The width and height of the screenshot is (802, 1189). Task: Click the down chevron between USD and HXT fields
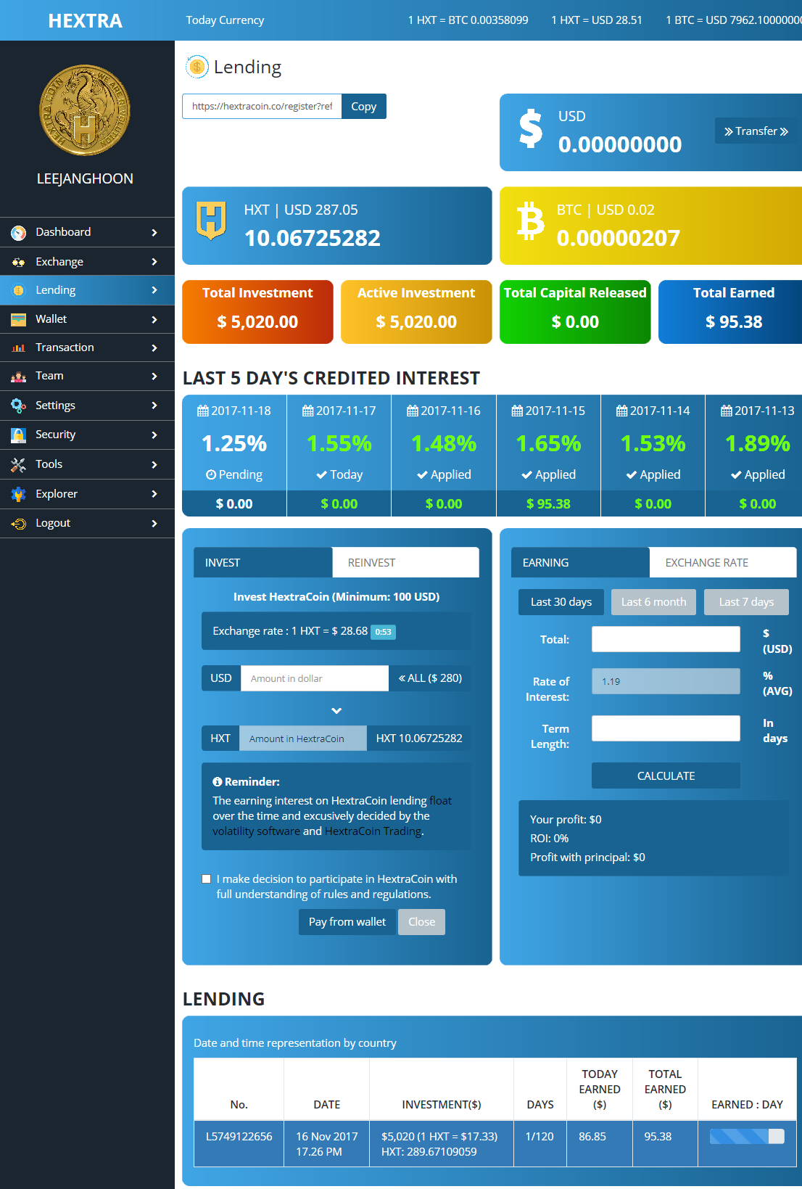(336, 711)
